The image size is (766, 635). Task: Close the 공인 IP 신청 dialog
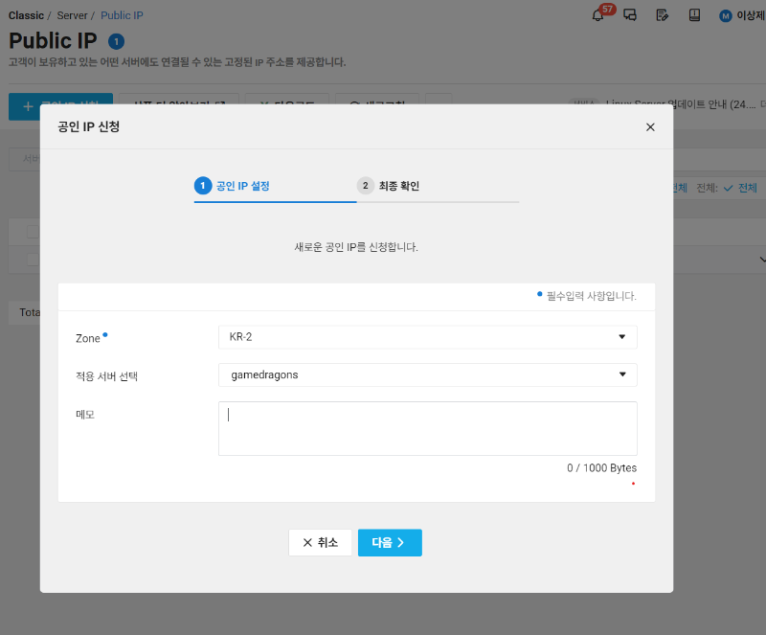pos(650,126)
